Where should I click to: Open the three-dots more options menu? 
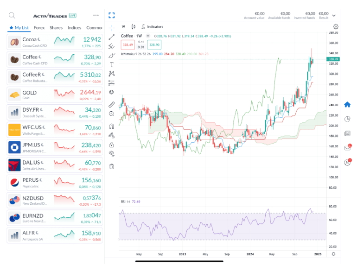pyautogui.click(x=96, y=15)
